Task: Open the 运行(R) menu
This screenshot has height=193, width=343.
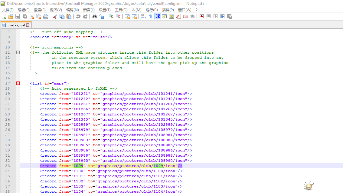Action: coord(152,10)
